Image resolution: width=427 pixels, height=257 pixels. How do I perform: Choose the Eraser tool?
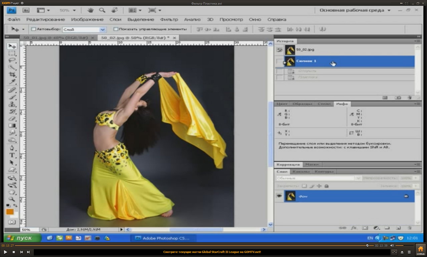[12, 118]
